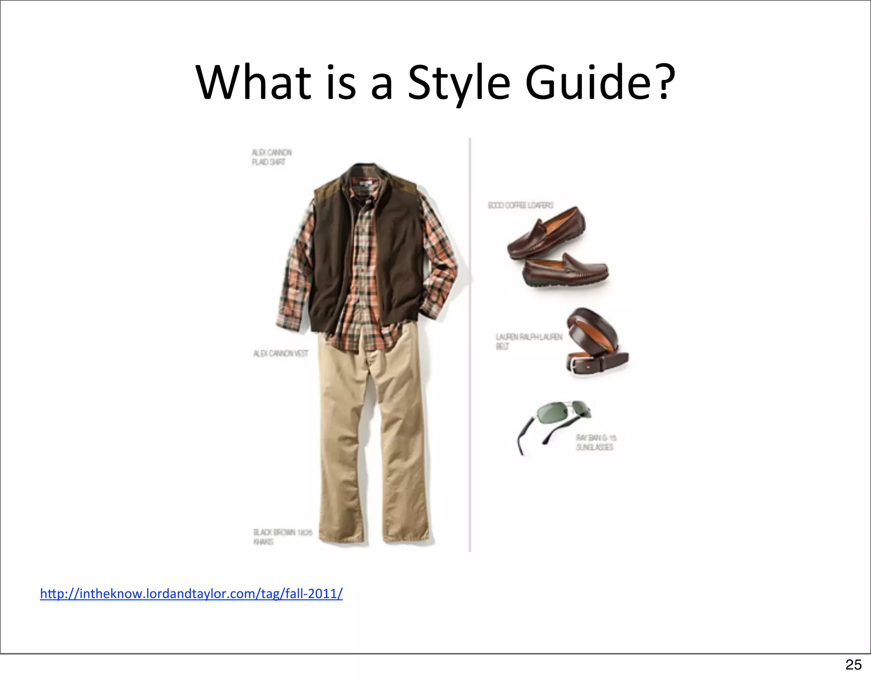Click the 'LAUREN RALPH LAUREN BELT' label
The height and width of the screenshot is (678, 871).
[x=529, y=342]
